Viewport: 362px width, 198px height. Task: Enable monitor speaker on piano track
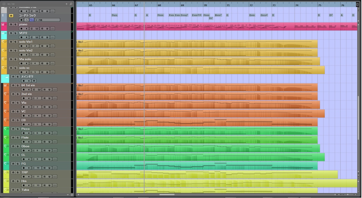pos(27,29)
